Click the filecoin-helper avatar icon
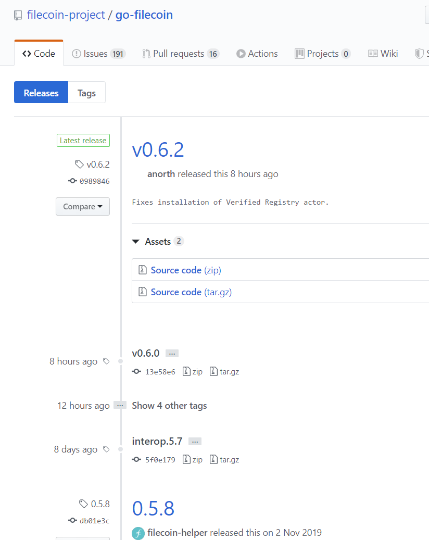Screen dimensions: 429x540 coord(138,533)
